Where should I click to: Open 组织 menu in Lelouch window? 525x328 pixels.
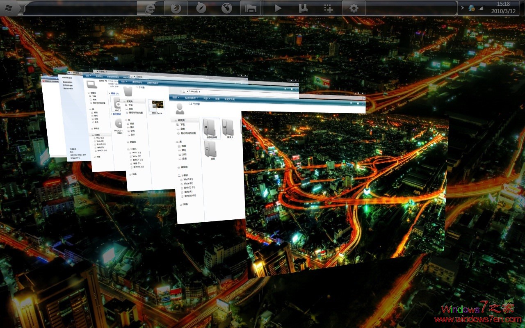pos(176,98)
